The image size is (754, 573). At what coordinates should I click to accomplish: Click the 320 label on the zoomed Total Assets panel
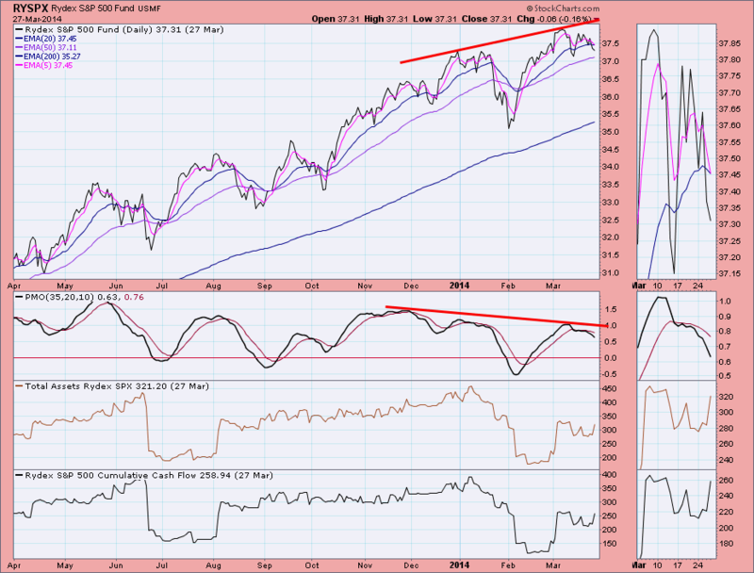pos(726,397)
